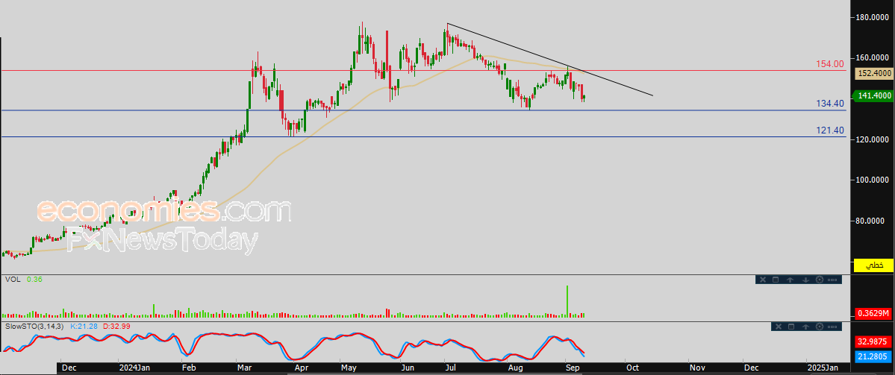This screenshot has height=375, width=895.
Task: Open SlowSTO panel settings gear
Action: (820, 327)
